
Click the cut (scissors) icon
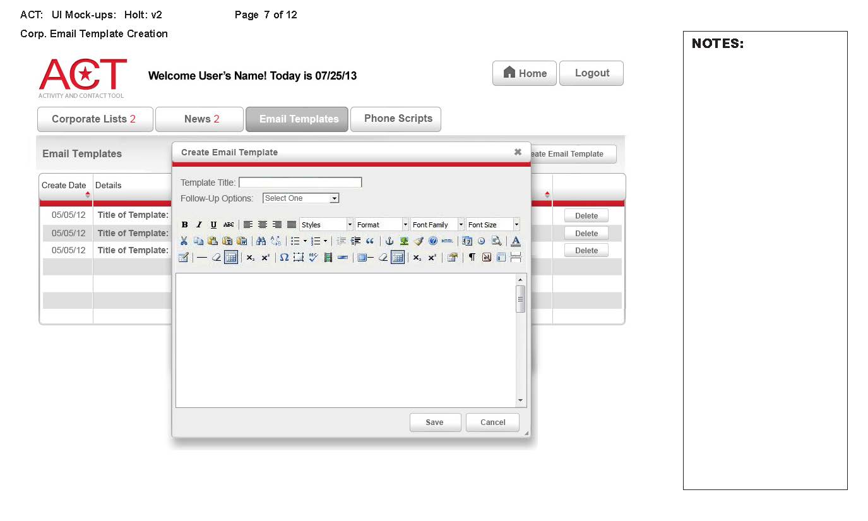184,241
